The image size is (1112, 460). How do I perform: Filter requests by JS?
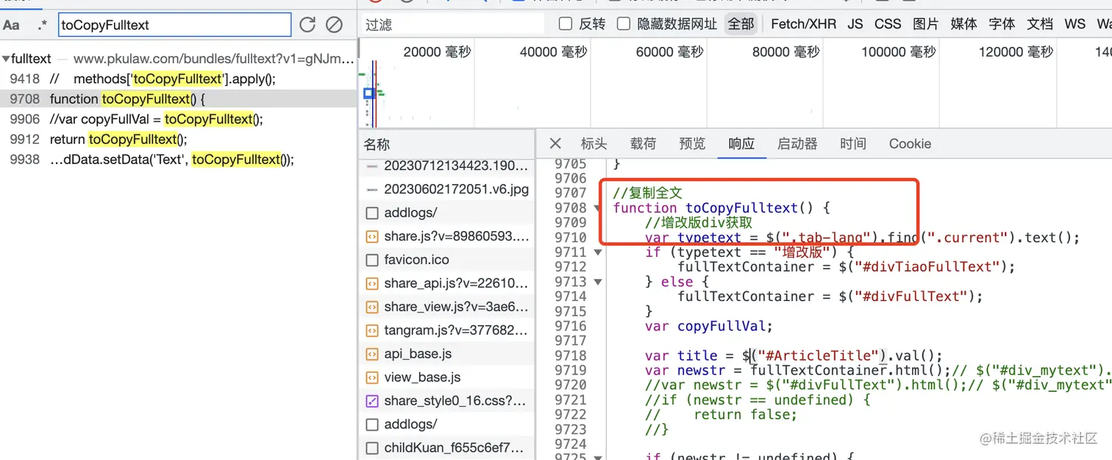pos(855,24)
